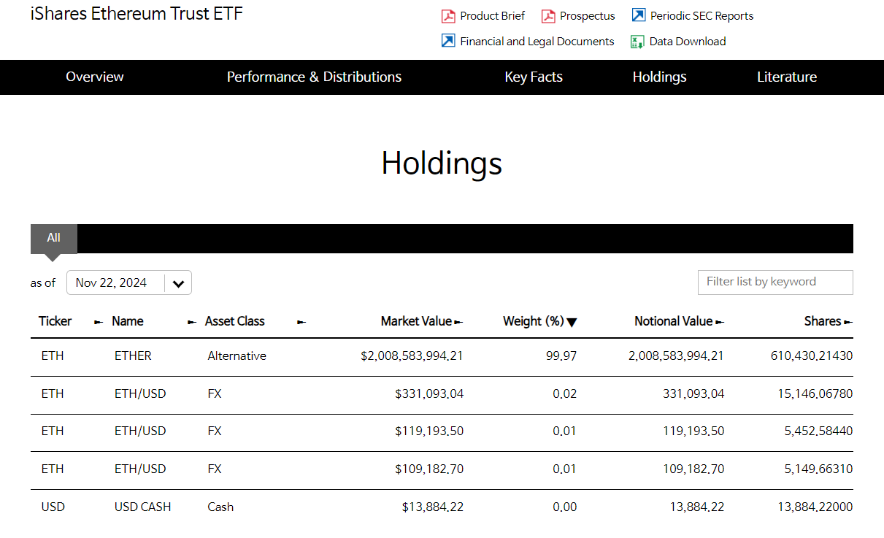Select the All holdings filter tab
This screenshot has height=538, width=884.
coord(53,238)
